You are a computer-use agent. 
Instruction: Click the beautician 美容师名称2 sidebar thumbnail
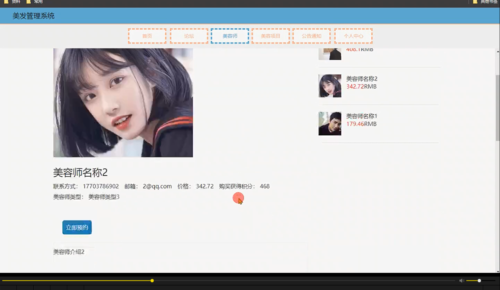click(329, 86)
